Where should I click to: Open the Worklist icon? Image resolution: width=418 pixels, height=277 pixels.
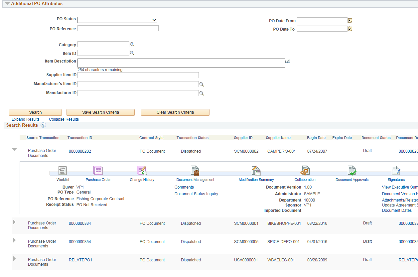63,171
